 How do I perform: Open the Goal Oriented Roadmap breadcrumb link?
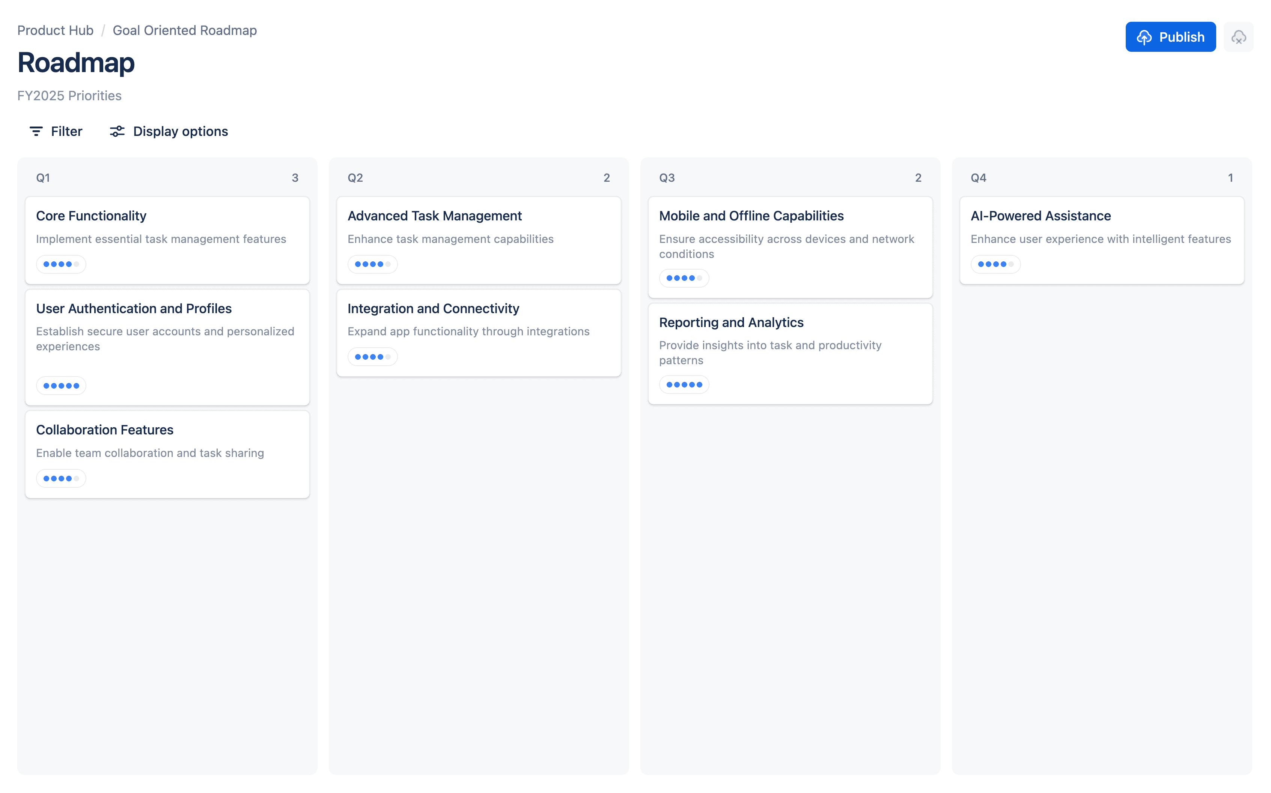coord(184,30)
